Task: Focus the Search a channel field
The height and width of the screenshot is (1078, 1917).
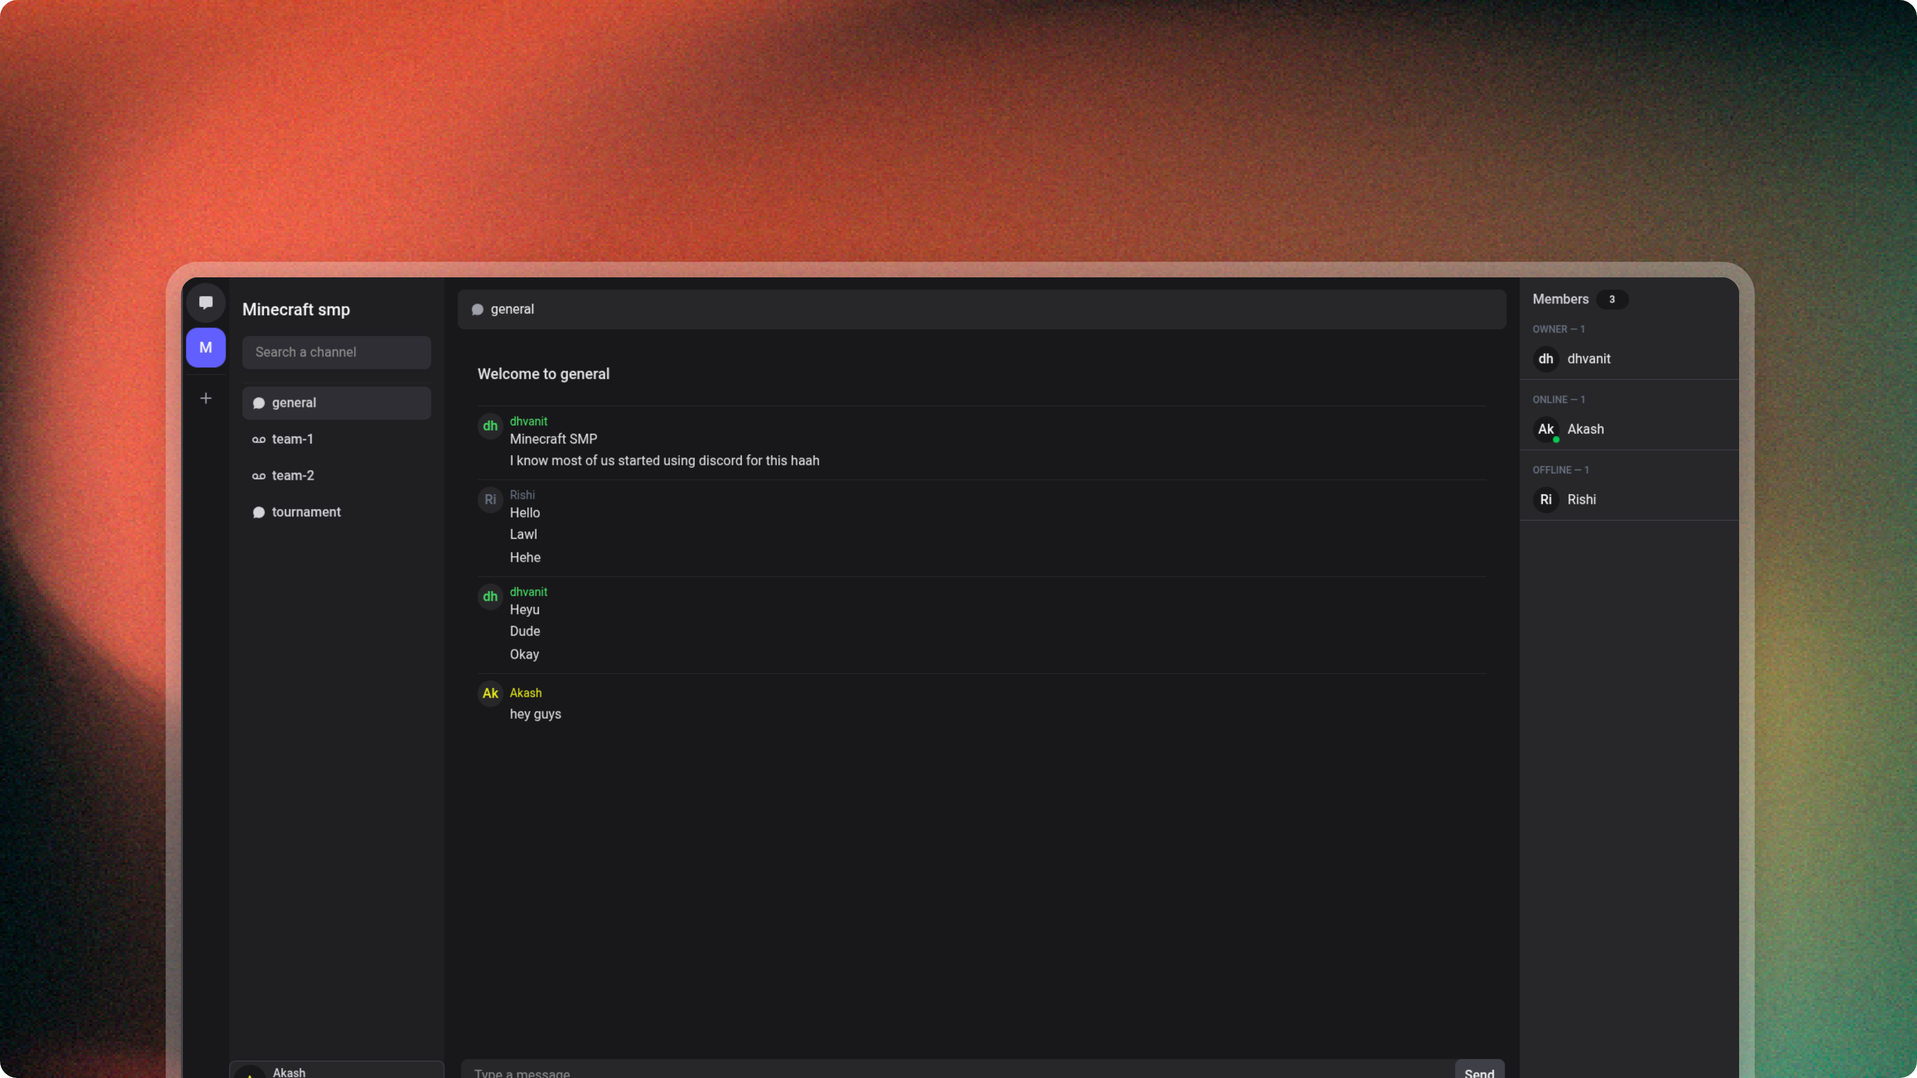Action: [337, 352]
